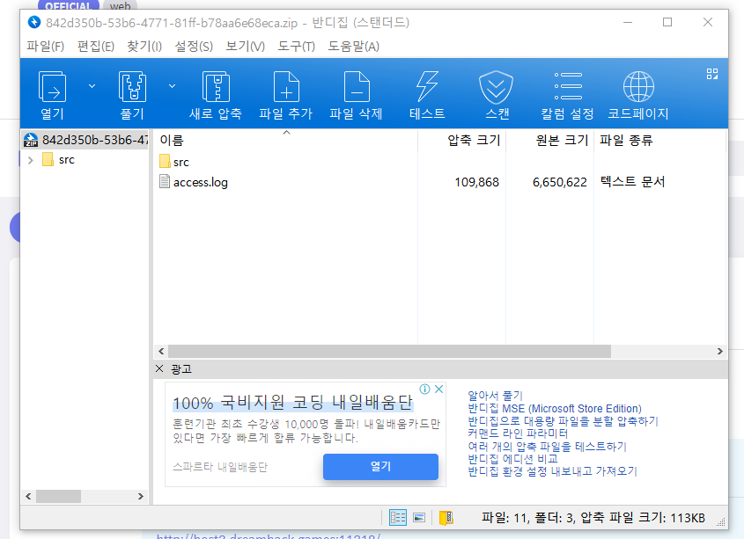Screen dimensions: 744x539
Task: Maximize the Bandizip window
Action: [667, 22]
